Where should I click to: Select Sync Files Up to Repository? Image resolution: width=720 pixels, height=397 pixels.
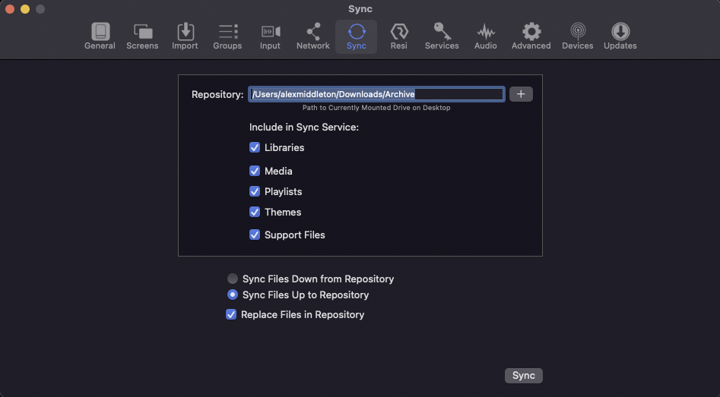pos(233,295)
